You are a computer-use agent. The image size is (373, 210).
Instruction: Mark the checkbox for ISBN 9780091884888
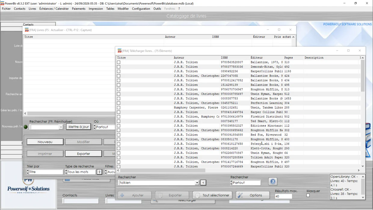point(119,135)
